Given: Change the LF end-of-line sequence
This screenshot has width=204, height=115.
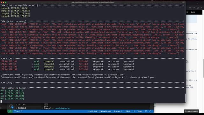Looking at the screenshot, I should point(134,111).
